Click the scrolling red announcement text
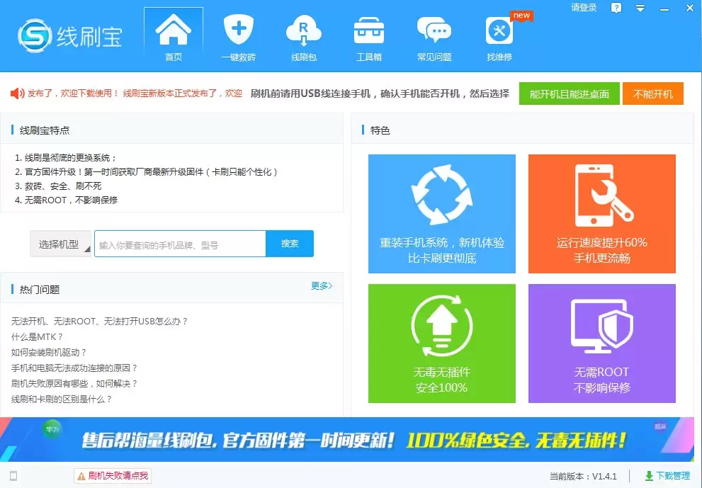This screenshot has height=488, width=702. pos(135,93)
